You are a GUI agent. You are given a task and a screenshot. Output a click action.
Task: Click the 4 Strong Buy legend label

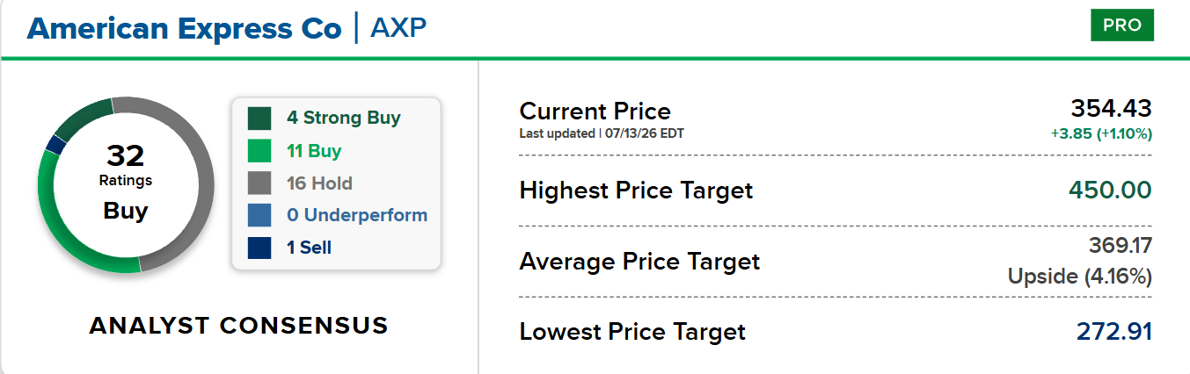coord(344,118)
